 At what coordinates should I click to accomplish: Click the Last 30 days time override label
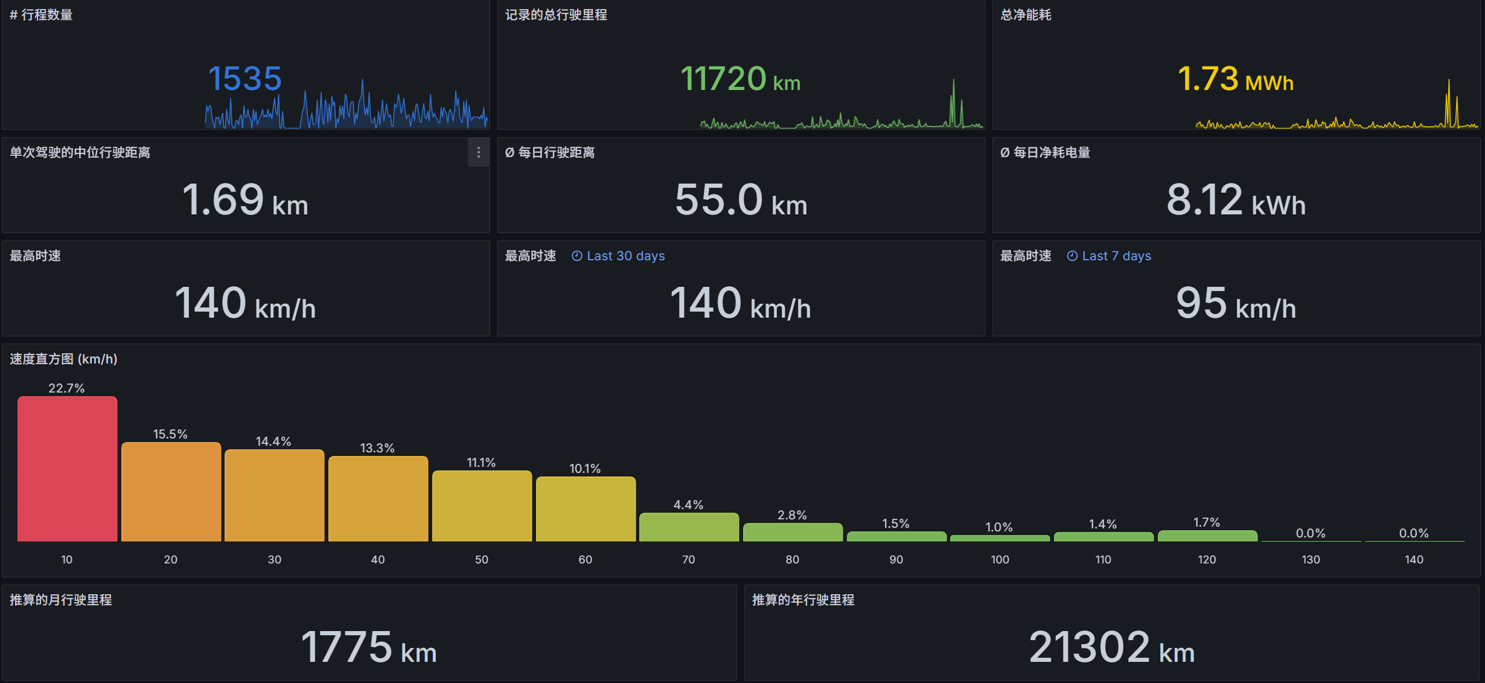tap(625, 256)
